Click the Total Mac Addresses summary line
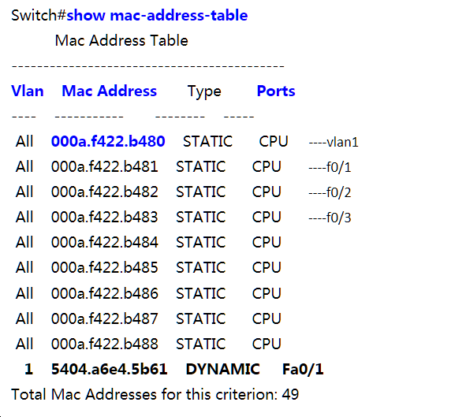Viewport: 455px width, 417px height. click(155, 394)
